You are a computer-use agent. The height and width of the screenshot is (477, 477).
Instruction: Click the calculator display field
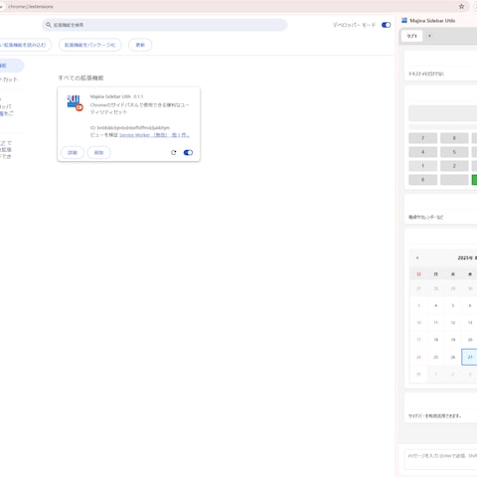pyautogui.click(x=442, y=113)
